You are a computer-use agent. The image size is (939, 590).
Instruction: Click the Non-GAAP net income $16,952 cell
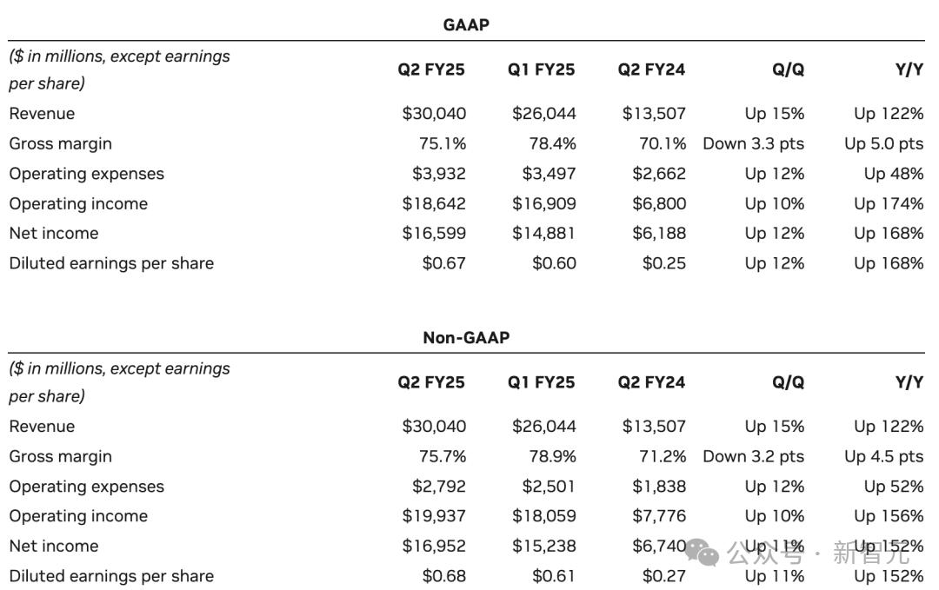click(434, 546)
